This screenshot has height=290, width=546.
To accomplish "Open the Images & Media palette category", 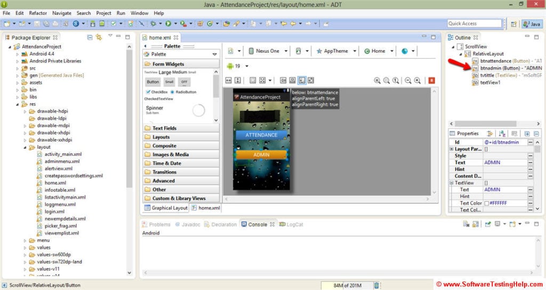I will tap(181, 154).
